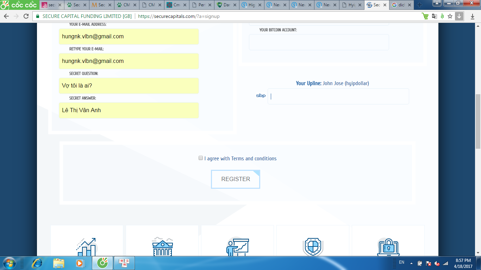Open media player icon on taskbar
Viewport: 481px width, 270px height.
click(x=80, y=263)
